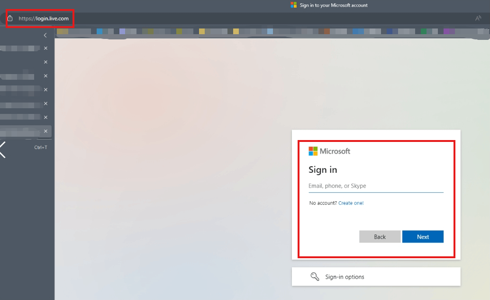This screenshot has height=300, width=490.
Task: Open the Create one! link
Action: click(x=351, y=203)
